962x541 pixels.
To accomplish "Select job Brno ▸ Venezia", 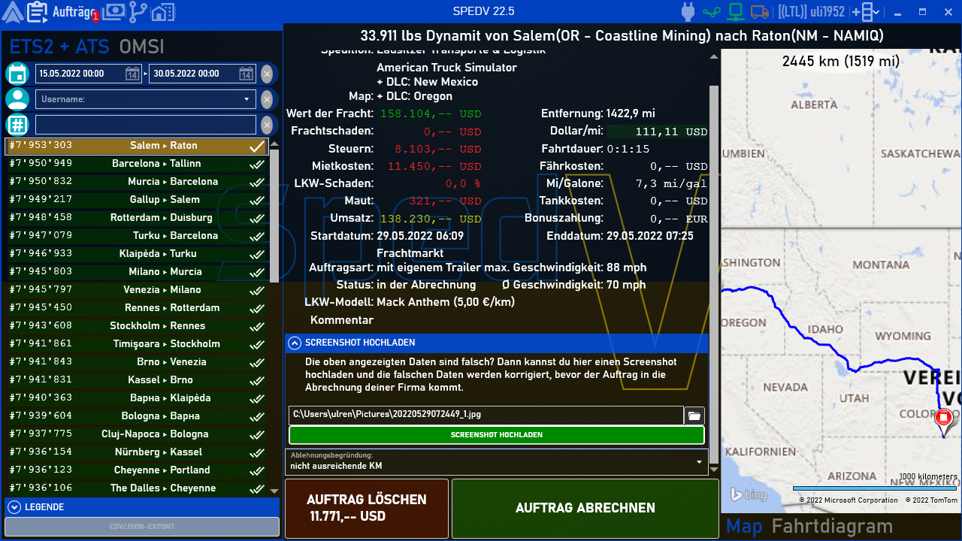I will (137, 362).
